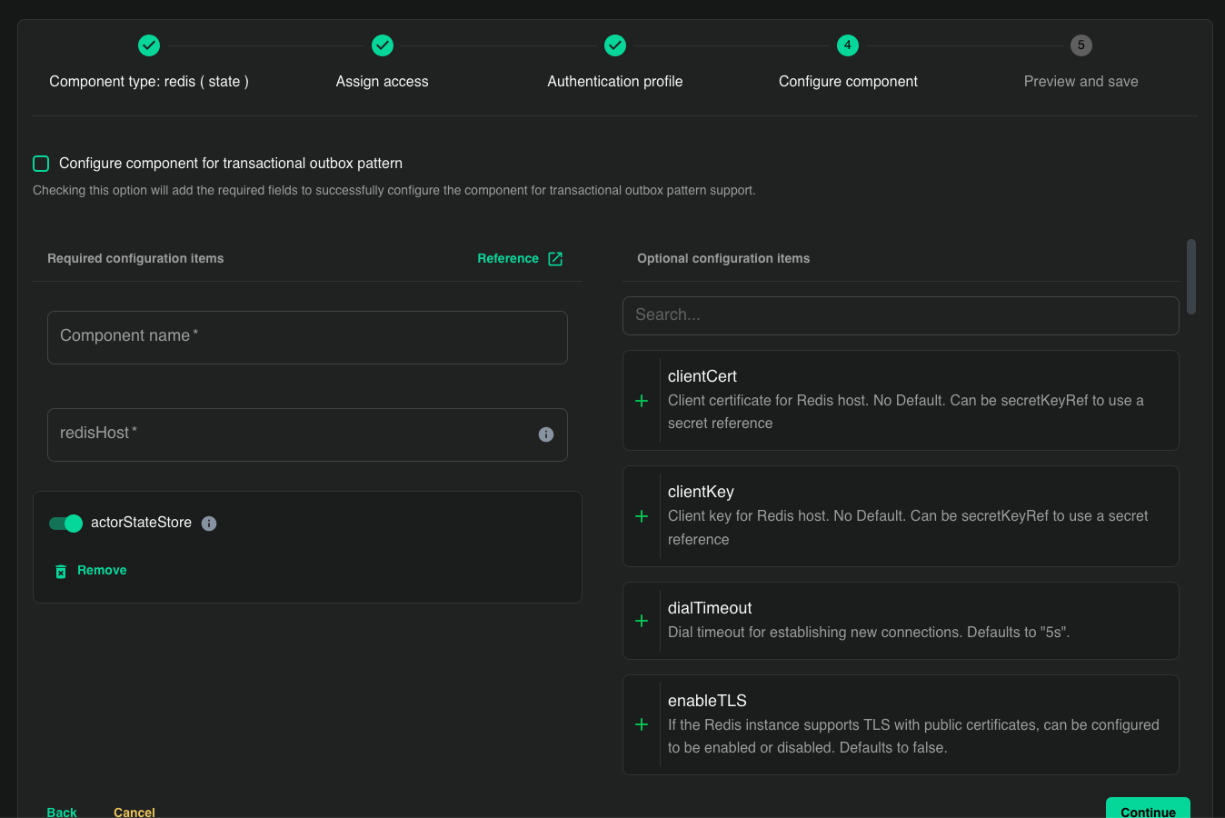The width and height of the screenshot is (1225, 818).
Task: Open the Reference external link icon
Action: [x=555, y=259]
